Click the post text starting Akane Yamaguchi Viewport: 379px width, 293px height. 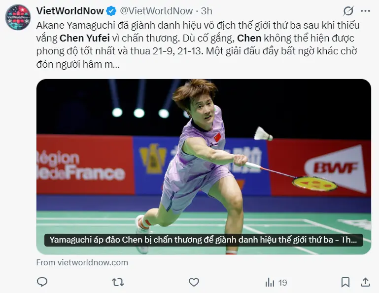pos(198,44)
